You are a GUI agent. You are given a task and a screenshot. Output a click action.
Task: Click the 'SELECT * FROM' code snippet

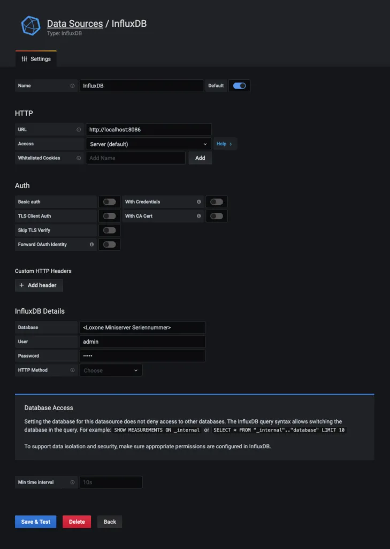[279, 430]
